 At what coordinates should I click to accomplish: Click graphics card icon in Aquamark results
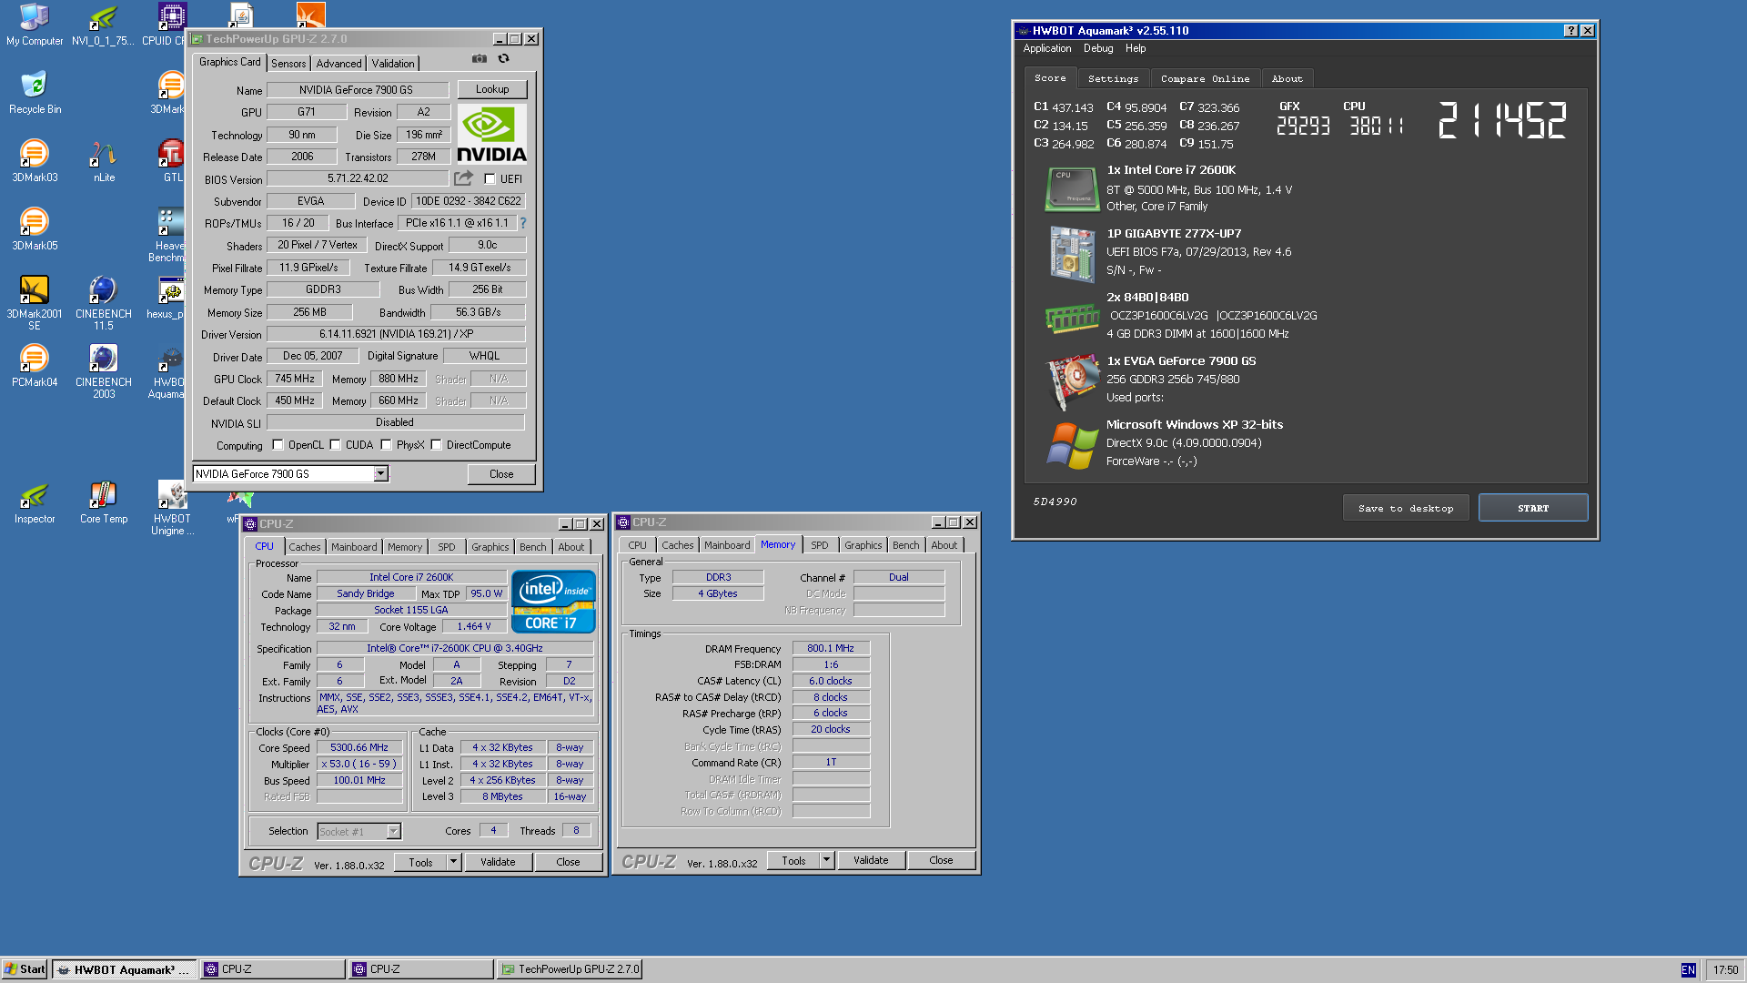coord(1073,381)
